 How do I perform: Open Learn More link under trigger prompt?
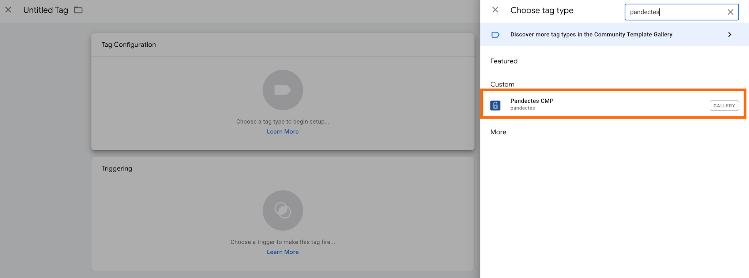pyautogui.click(x=283, y=252)
